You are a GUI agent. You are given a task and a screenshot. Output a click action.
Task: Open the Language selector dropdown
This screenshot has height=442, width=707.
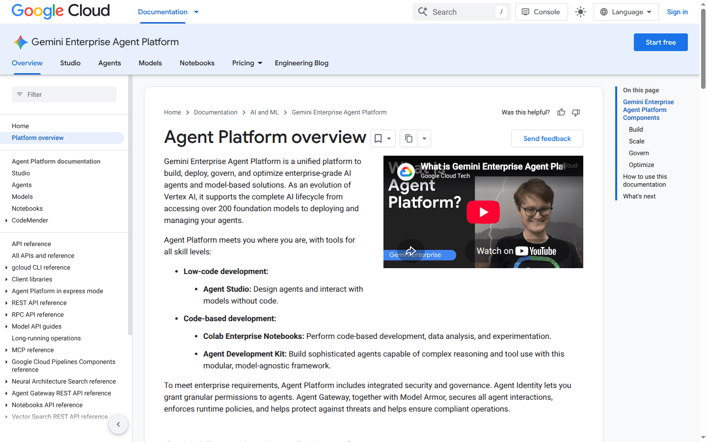tap(626, 12)
